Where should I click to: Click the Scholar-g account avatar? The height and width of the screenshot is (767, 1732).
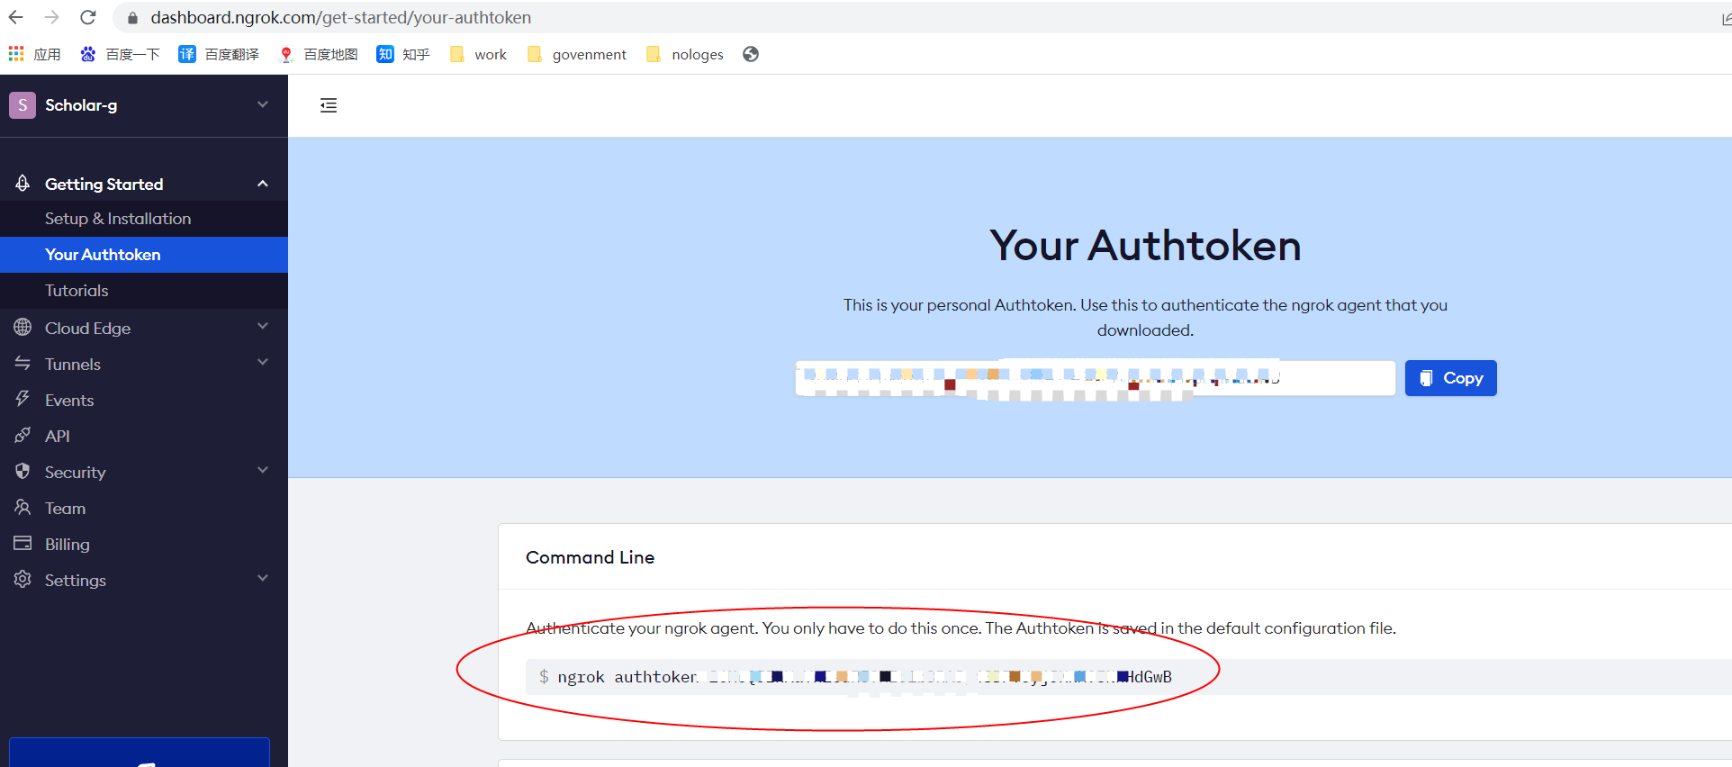(x=23, y=105)
